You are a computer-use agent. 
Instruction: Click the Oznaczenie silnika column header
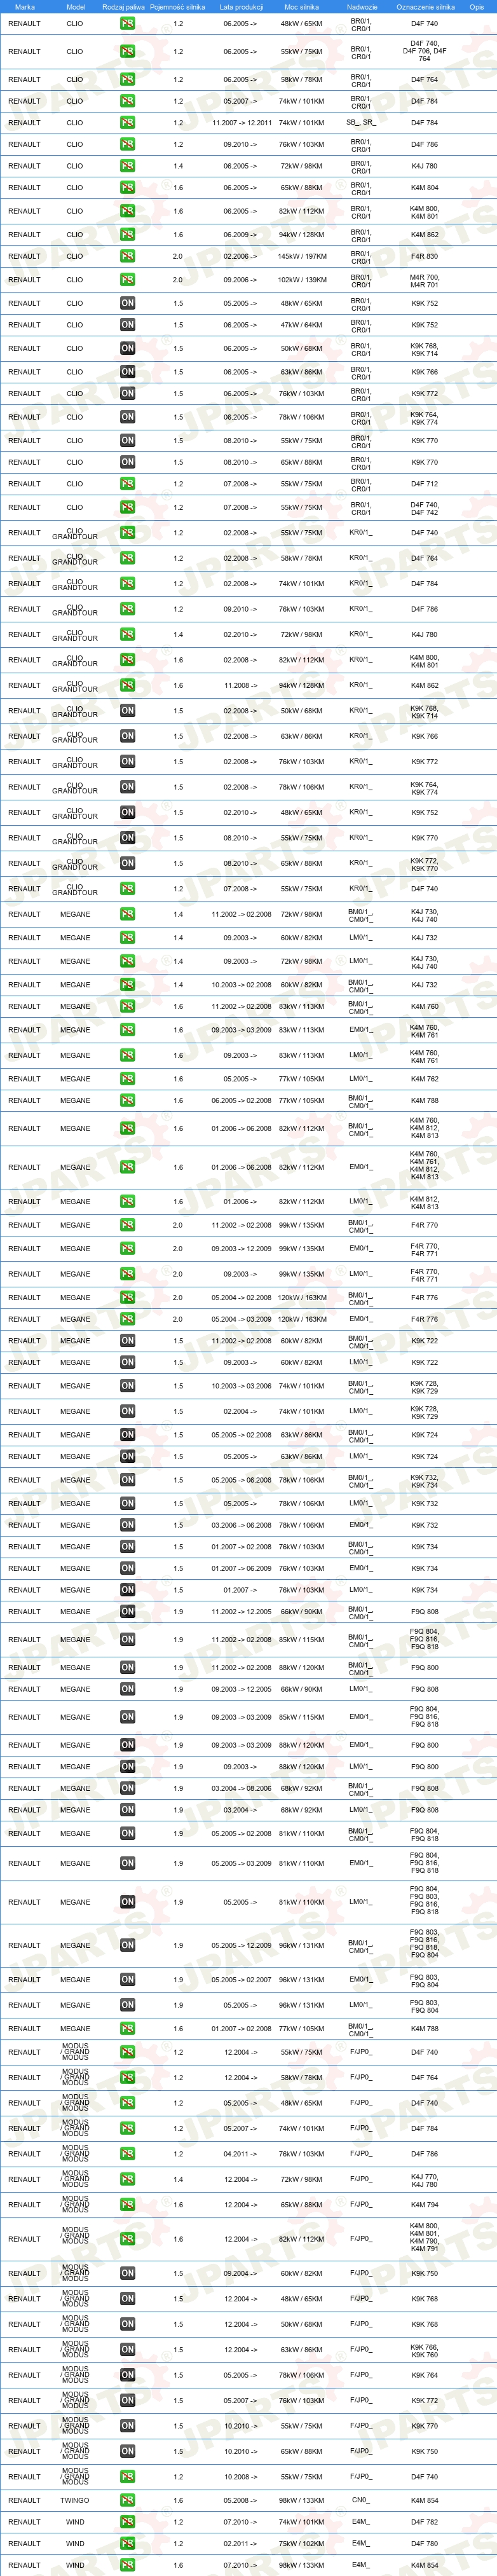click(x=425, y=7)
